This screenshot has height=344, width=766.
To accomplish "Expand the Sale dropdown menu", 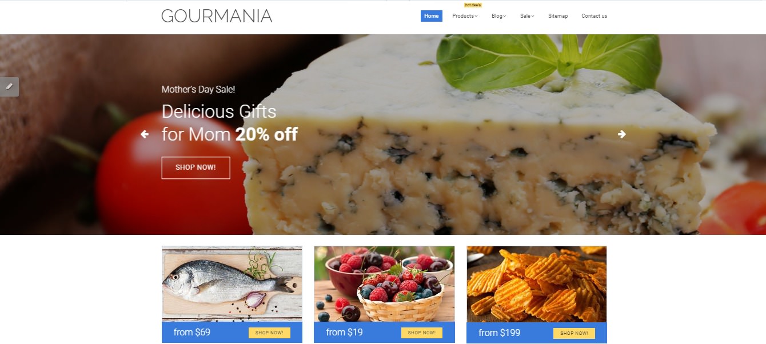I will click(x=527, y=16).
